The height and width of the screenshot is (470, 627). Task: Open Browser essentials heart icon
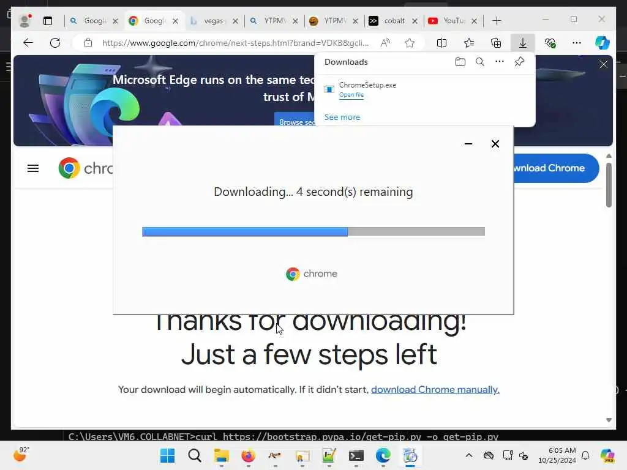[550, 43]
